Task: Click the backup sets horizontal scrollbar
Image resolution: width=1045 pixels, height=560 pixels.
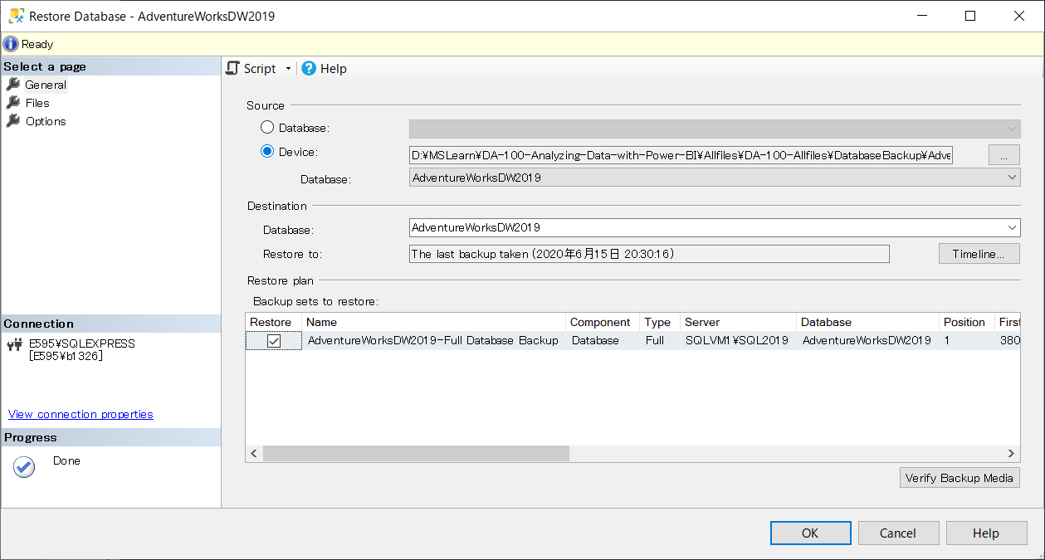Action: 416,454
